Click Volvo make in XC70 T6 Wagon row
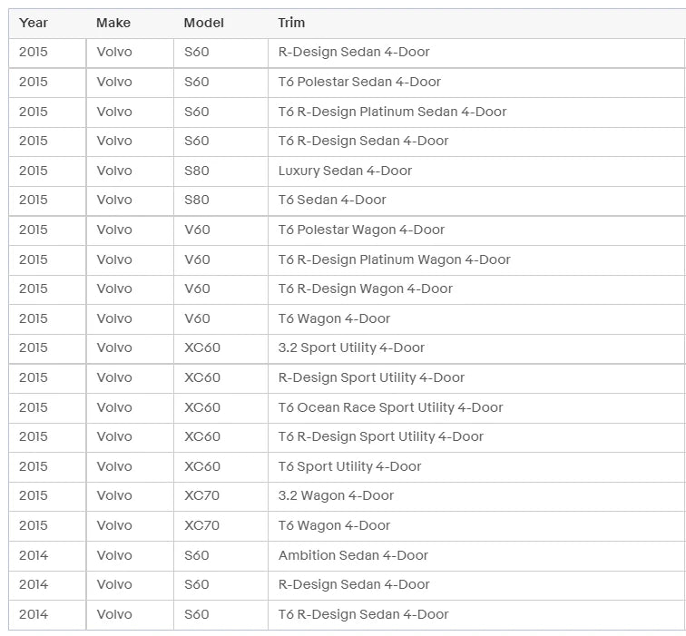 114,525
